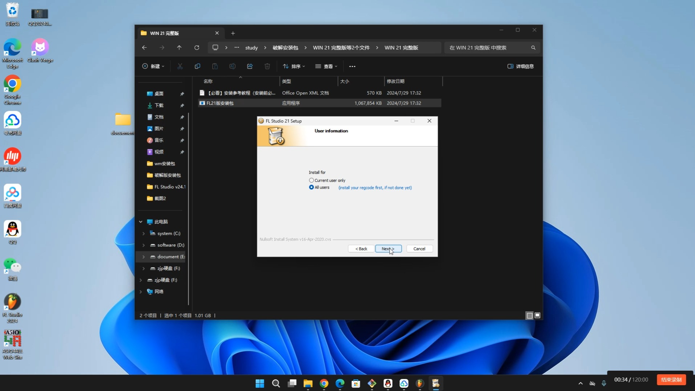Switch to large thumbnails view icon in status bar
The image size is (695, 391).
pyautogui.click(x=537, y=315)
